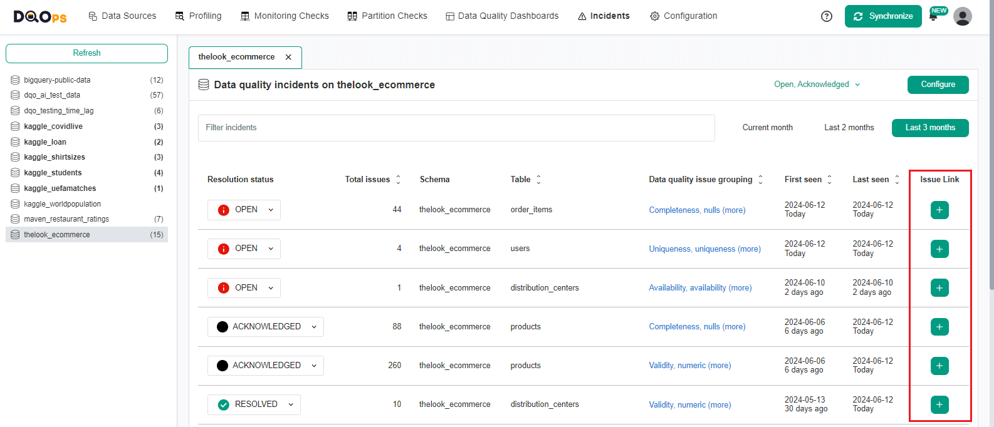Open the Profiling section
This screenshot has width=994, height=427.
tap(198, 16)
